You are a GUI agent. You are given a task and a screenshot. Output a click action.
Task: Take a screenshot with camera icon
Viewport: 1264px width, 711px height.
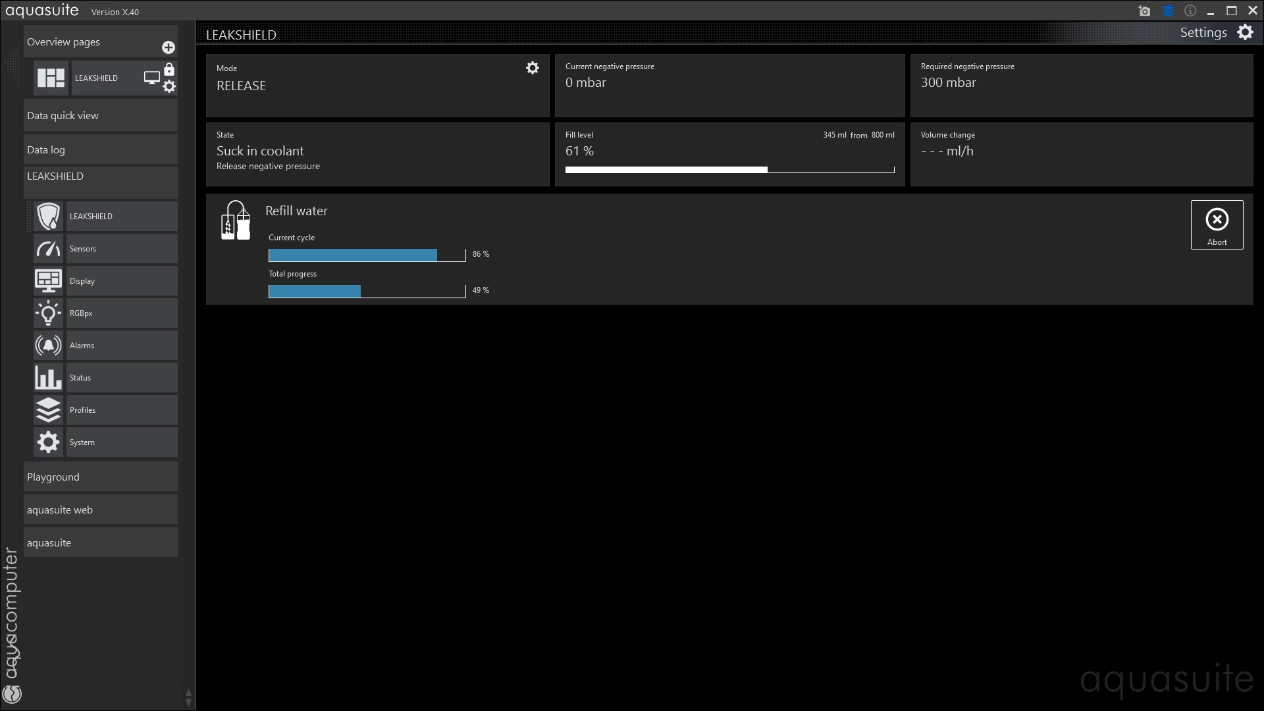tap(1145, 11)
